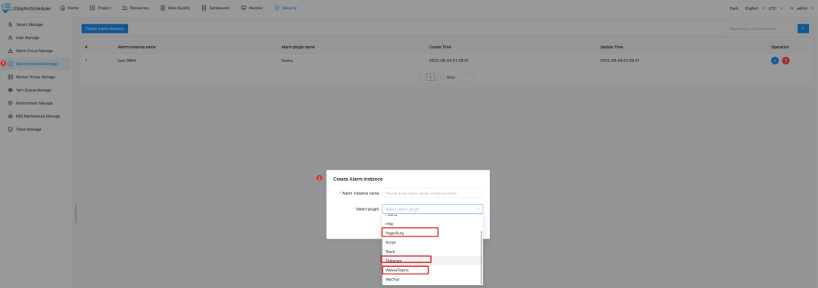Click the red delete icon for test-0804

(x=785, y=61)
